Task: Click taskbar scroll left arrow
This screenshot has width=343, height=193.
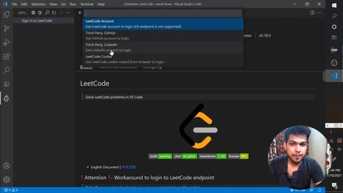Action: point(327,125)
